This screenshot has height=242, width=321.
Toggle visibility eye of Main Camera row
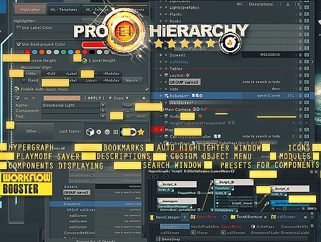point(307,109)
